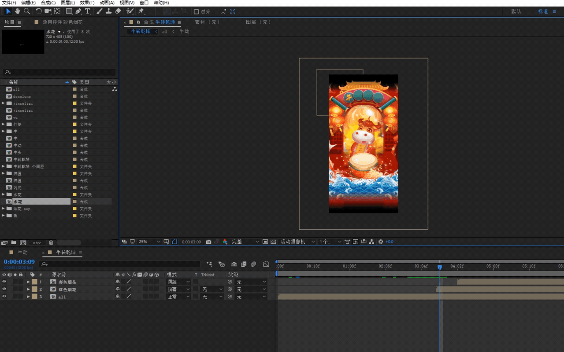Create a new folder in Project panel
The height and width of the screenshot is (352, 564).
(x=14, y=242)
